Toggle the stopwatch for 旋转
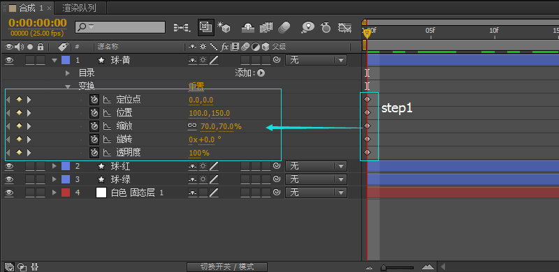The height and width of the screenshot is (272, 559). point(94,139)
